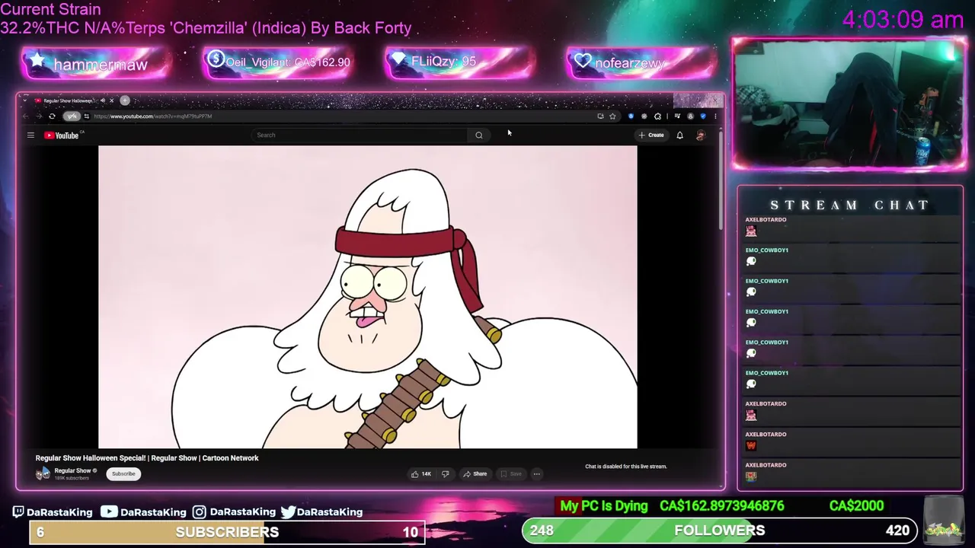Open YouTube notifications bell
Image resolution: width=975 pixels, height=548 pixels.
tap(680, 135)
